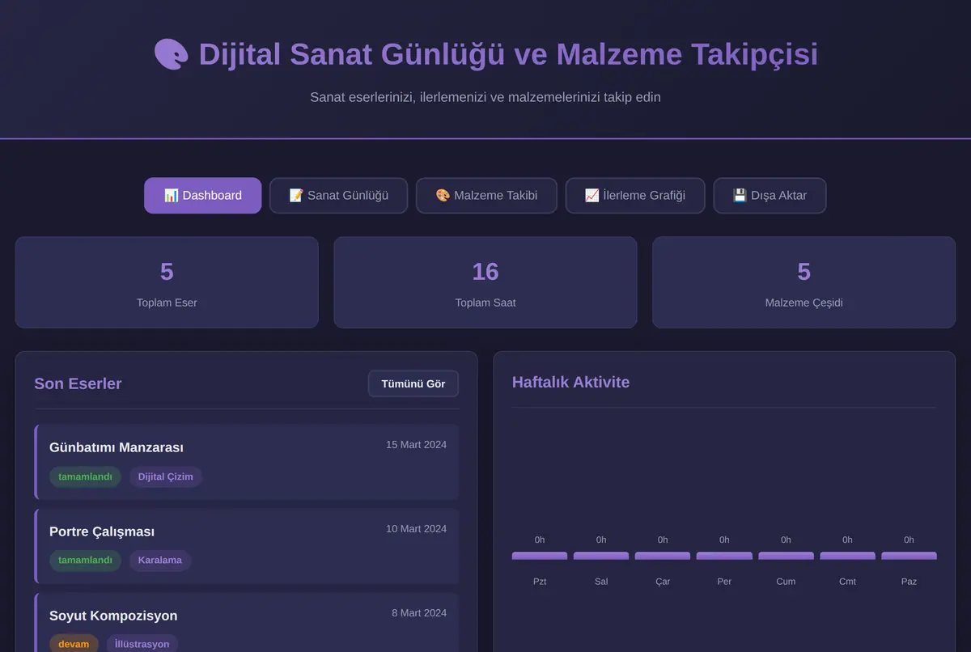Click the Cum bar in weekly activity
This screenshot has width=971, height=652.
click(786, 556)
